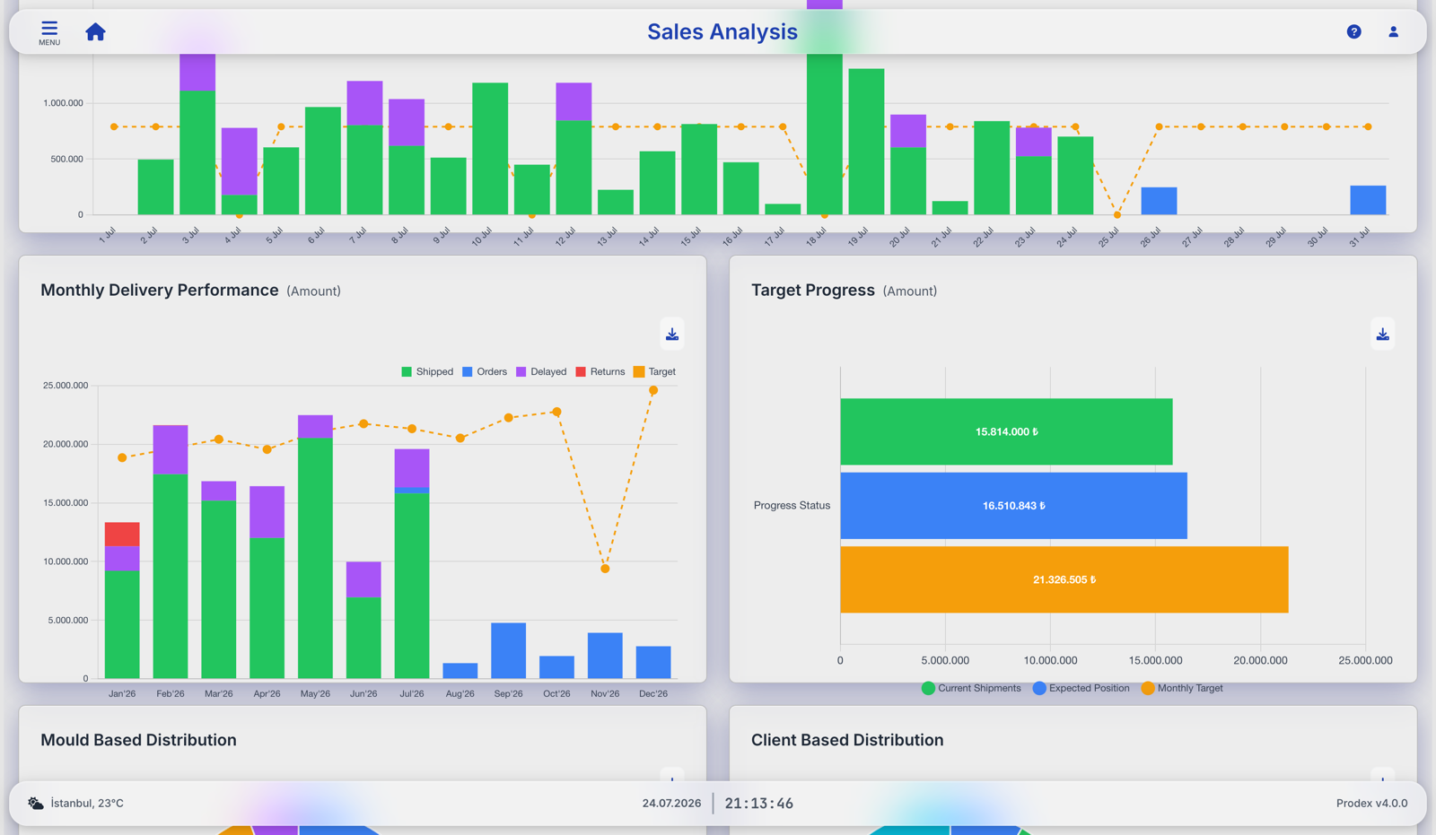Toggle the Target legend item
This screenshot has height=835, width=1436.
[x=654, y=371]
